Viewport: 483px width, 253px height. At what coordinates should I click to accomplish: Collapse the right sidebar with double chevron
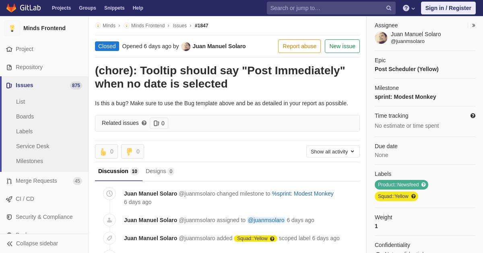tap(473, 25)
